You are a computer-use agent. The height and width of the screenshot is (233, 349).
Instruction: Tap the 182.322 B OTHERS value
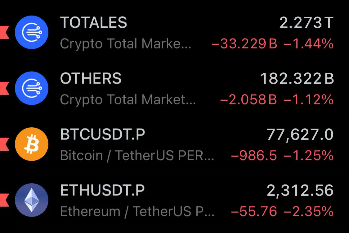point(297,79)
